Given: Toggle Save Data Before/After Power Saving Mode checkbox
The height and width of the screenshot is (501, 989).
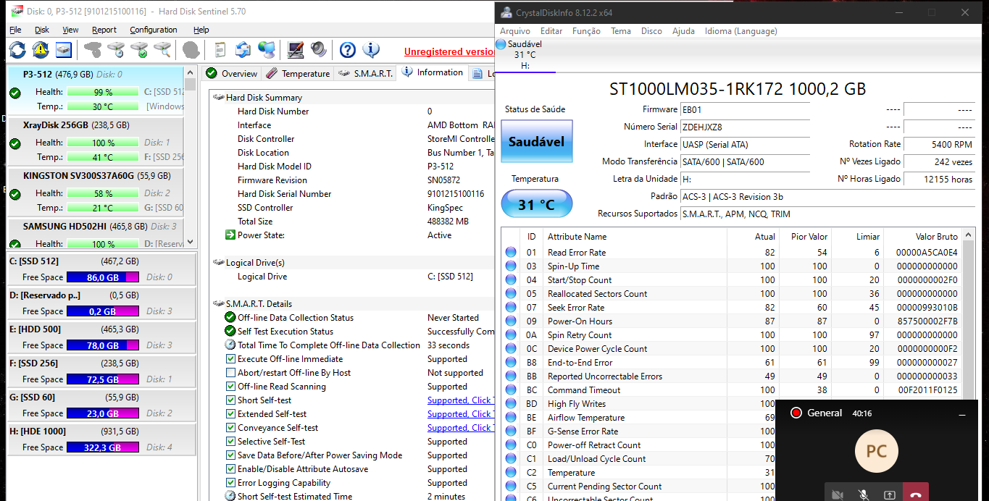Looking at the screenshot, I should pyautogui.click(x=230, y=455).
